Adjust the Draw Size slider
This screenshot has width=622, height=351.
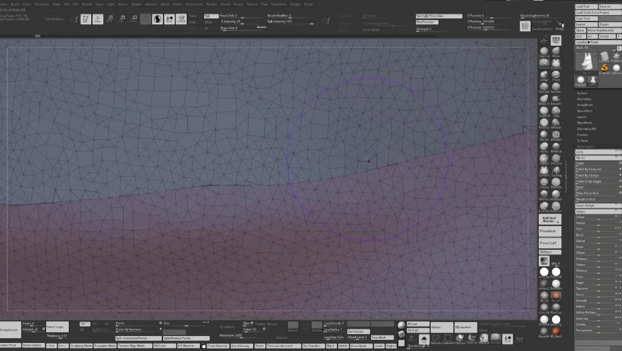pos(242,28)
